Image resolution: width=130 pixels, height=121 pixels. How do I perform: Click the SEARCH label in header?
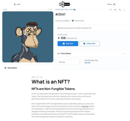110,4
